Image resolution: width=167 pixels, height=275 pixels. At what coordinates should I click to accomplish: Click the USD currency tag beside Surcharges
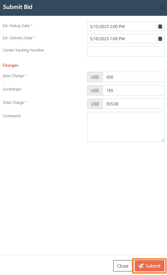point(95,90)
